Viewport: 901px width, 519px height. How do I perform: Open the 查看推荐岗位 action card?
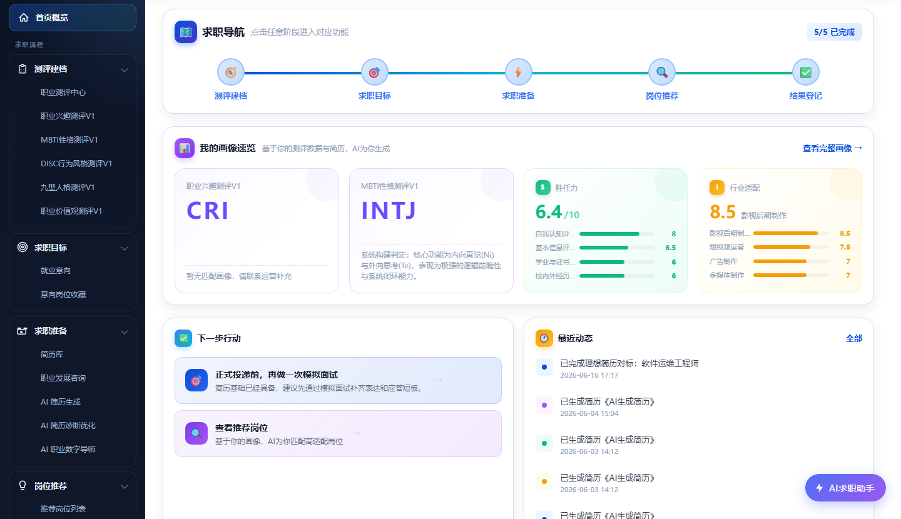point(338,433)
